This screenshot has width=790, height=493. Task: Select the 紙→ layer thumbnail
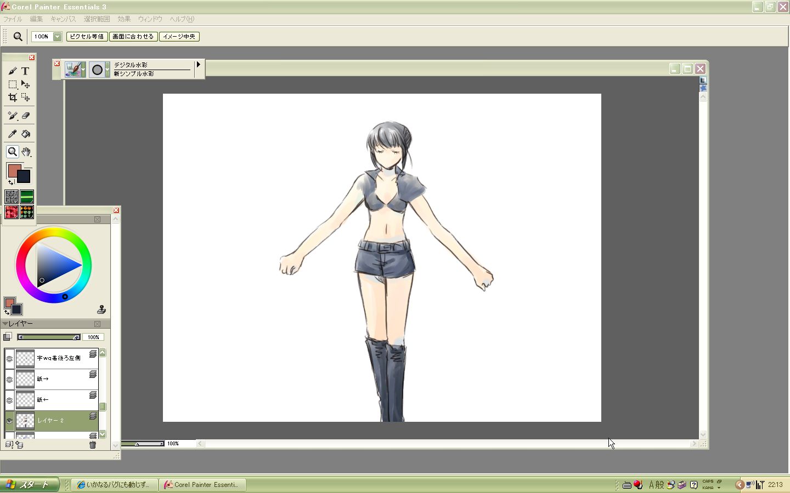click(25, 379)
